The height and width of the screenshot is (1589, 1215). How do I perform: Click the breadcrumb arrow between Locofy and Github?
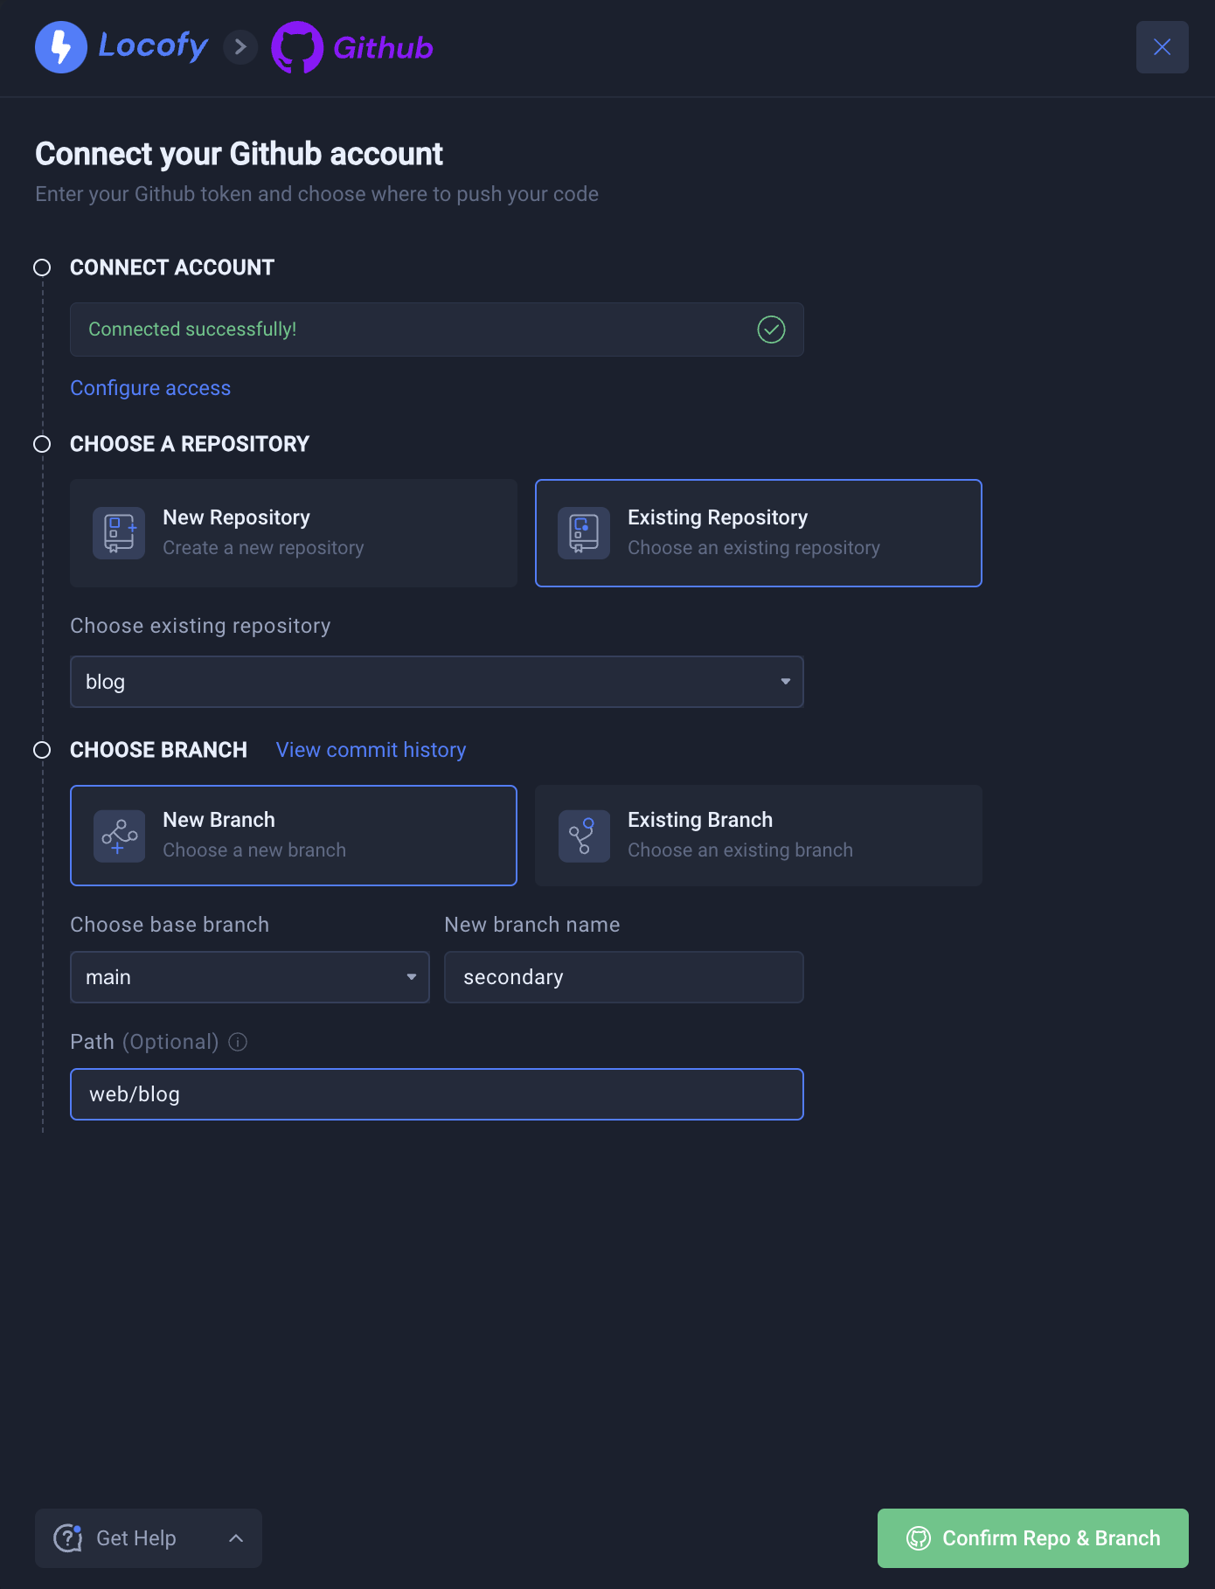click(x=240, y=47)
